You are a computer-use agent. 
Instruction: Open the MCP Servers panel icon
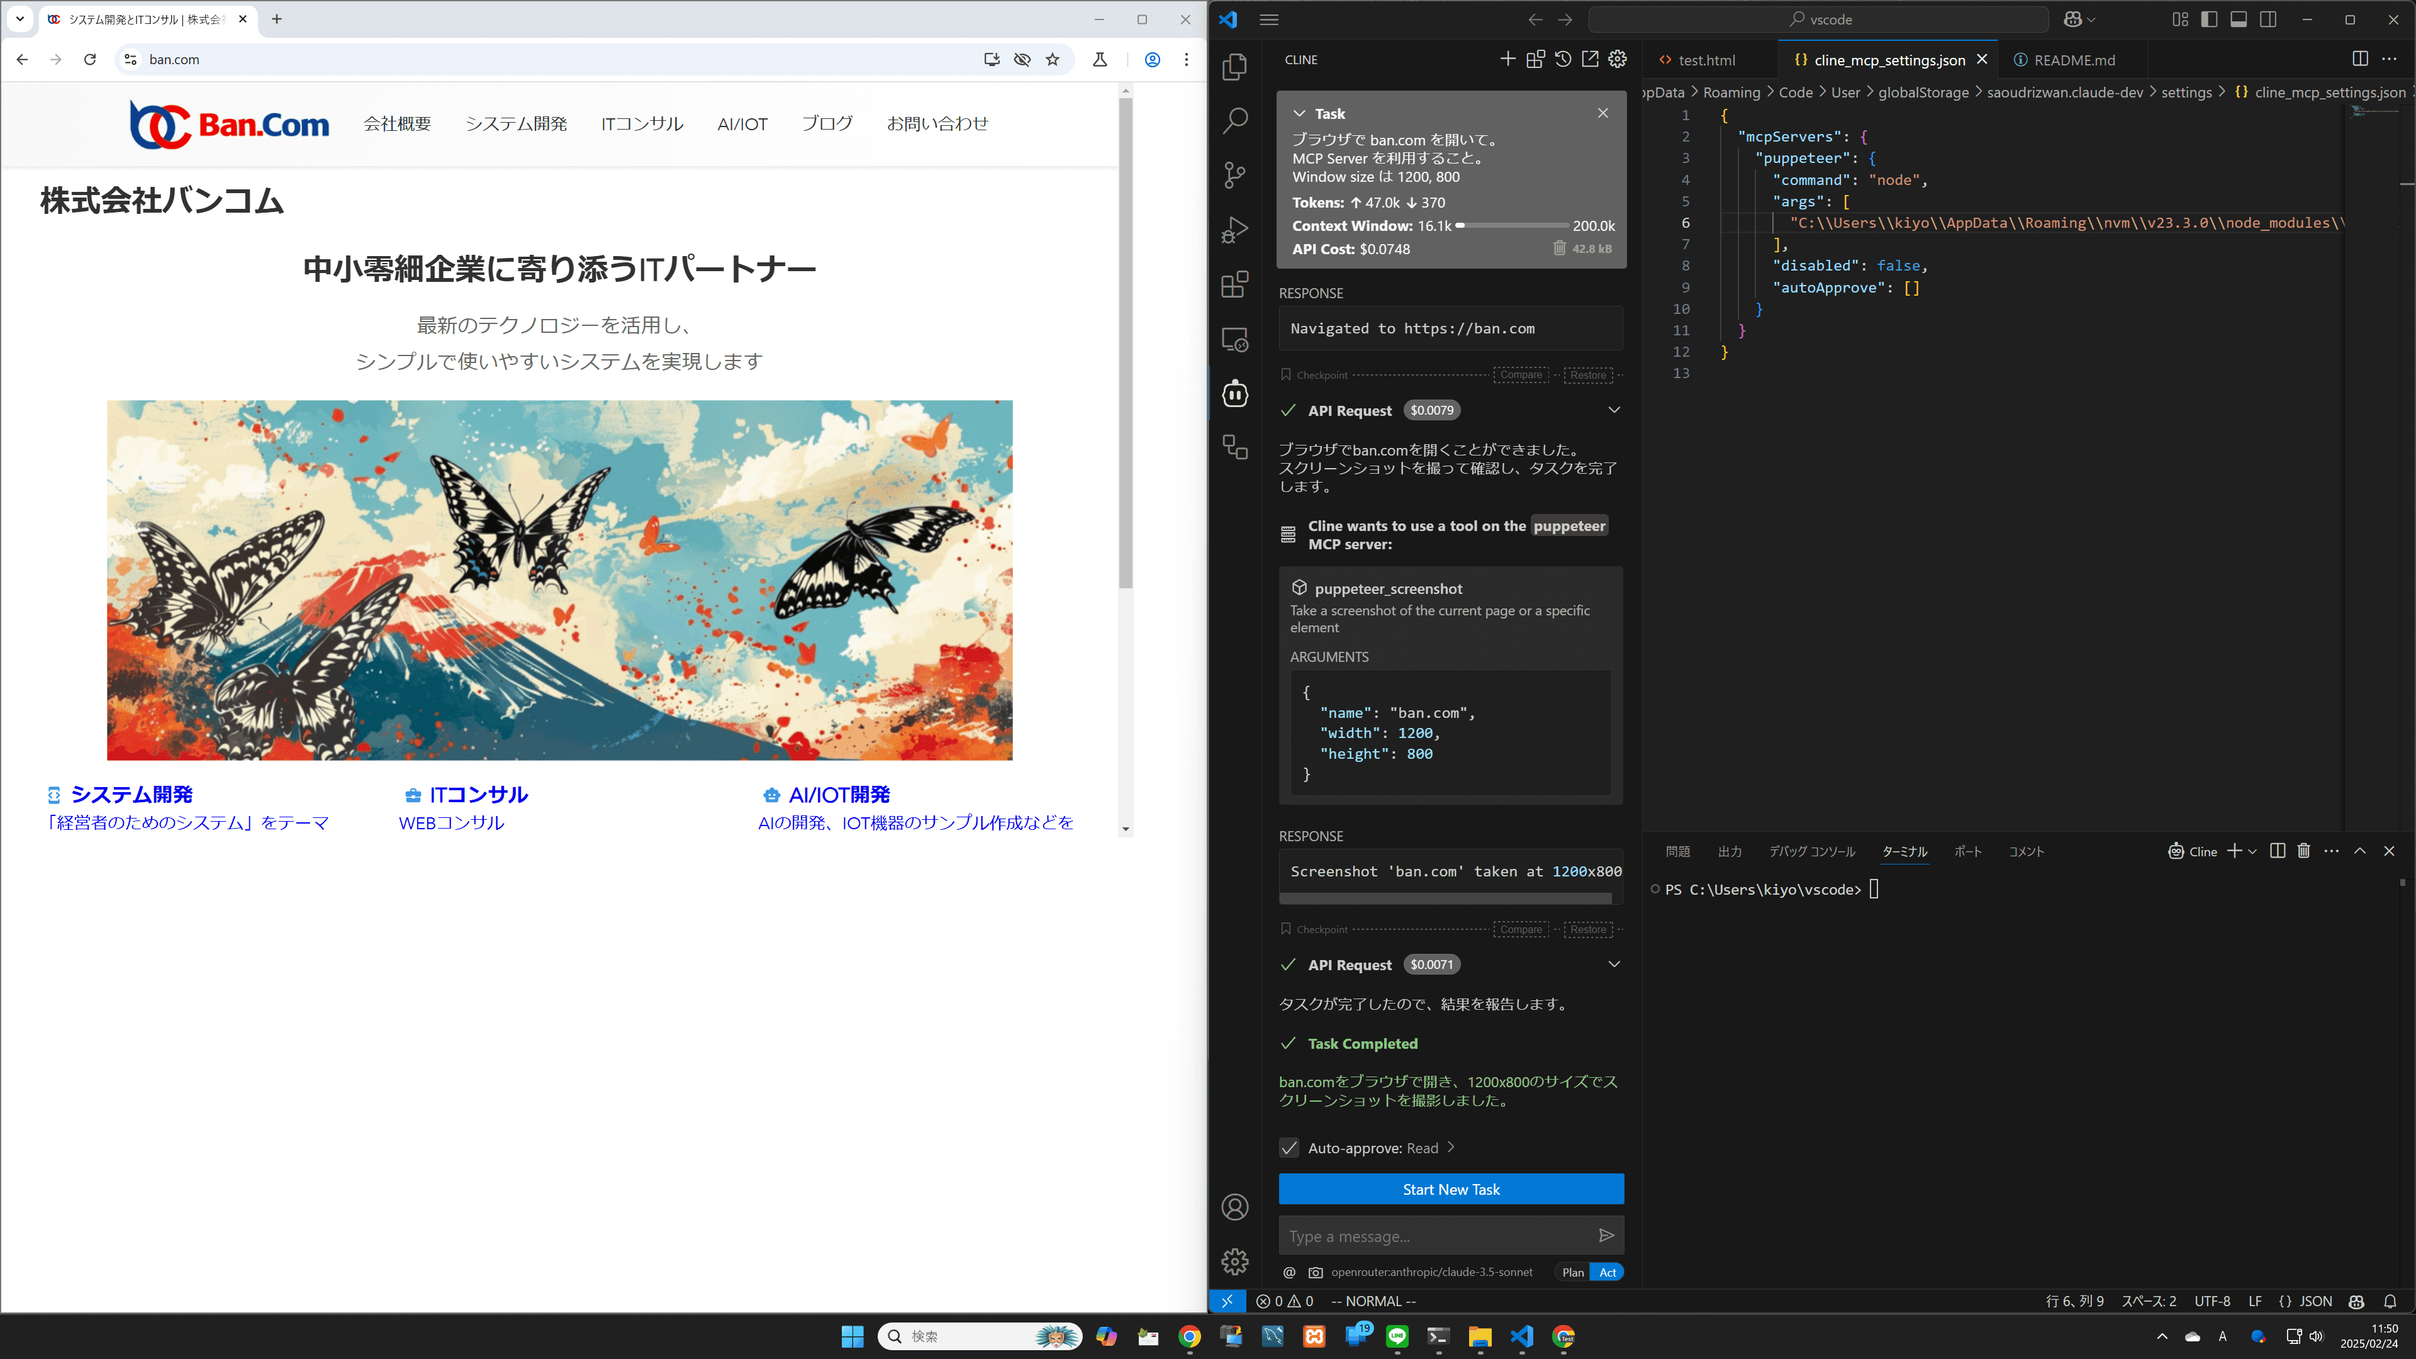coord(1535,58)
